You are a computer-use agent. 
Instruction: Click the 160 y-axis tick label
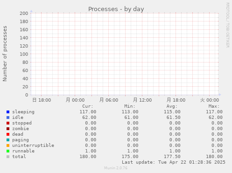[24, 30]
